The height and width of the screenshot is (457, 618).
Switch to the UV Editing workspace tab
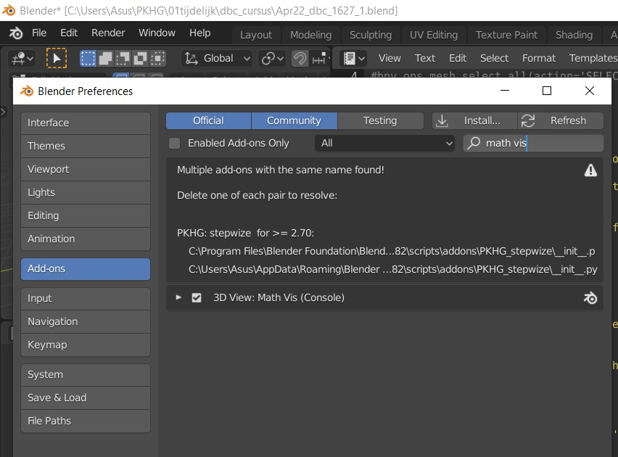tap(434, 35)
